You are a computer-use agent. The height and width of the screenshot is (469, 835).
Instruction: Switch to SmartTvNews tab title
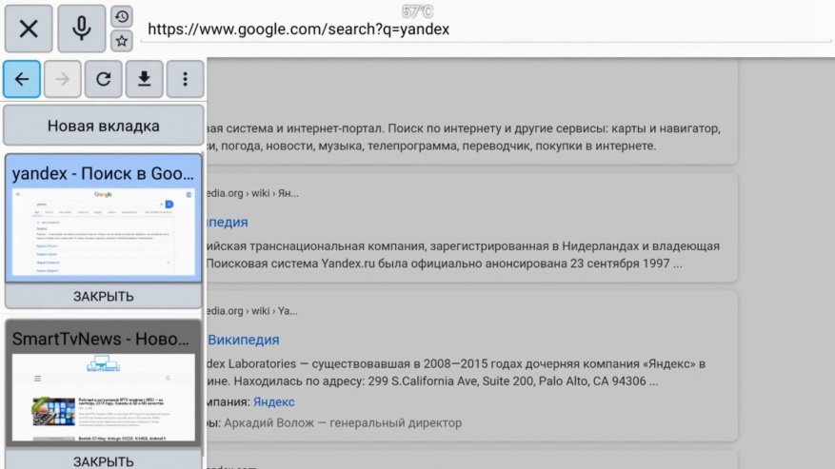tap(101, 339)
